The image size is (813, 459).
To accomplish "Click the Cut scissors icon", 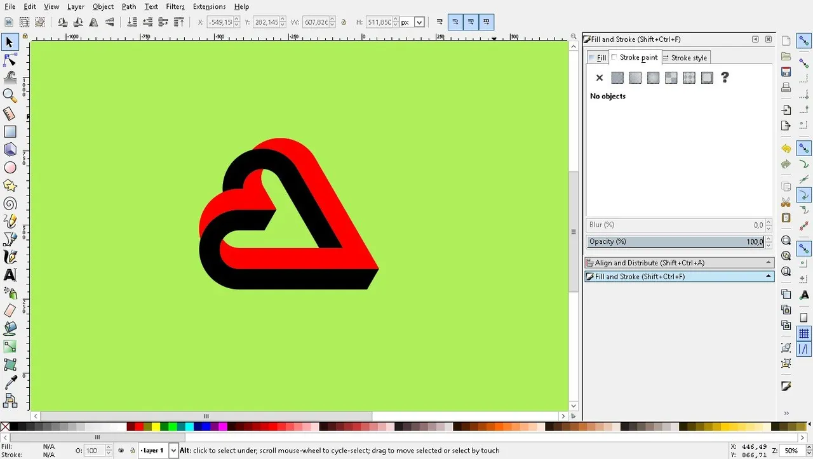I will [786, 202].
